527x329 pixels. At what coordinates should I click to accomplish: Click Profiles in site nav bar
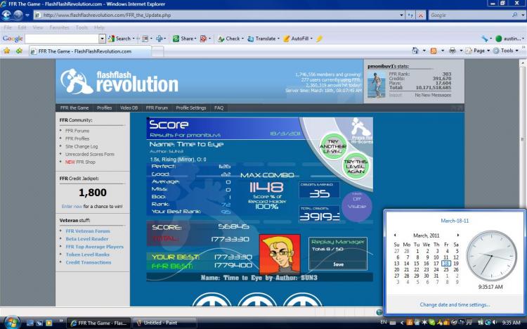[104, 108]
